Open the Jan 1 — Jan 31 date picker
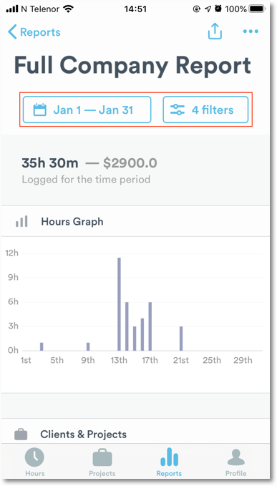This screenshot has width=277, height=486. click(87, 110)
